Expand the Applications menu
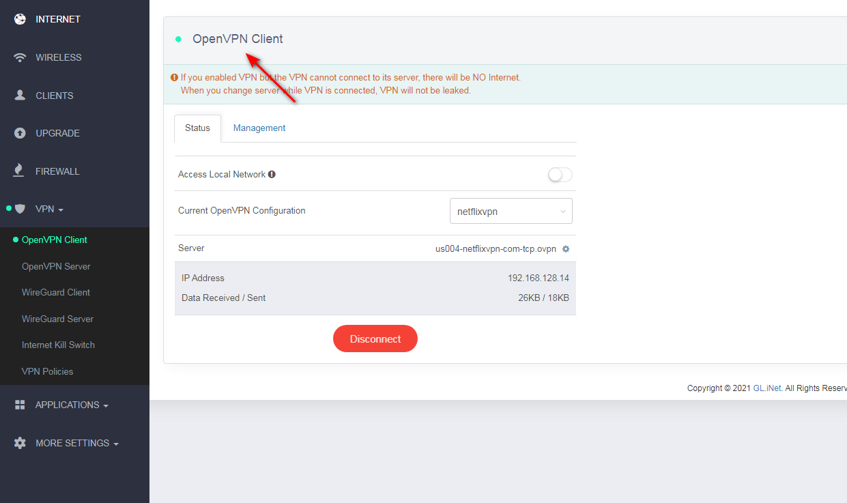 [72, 405]
